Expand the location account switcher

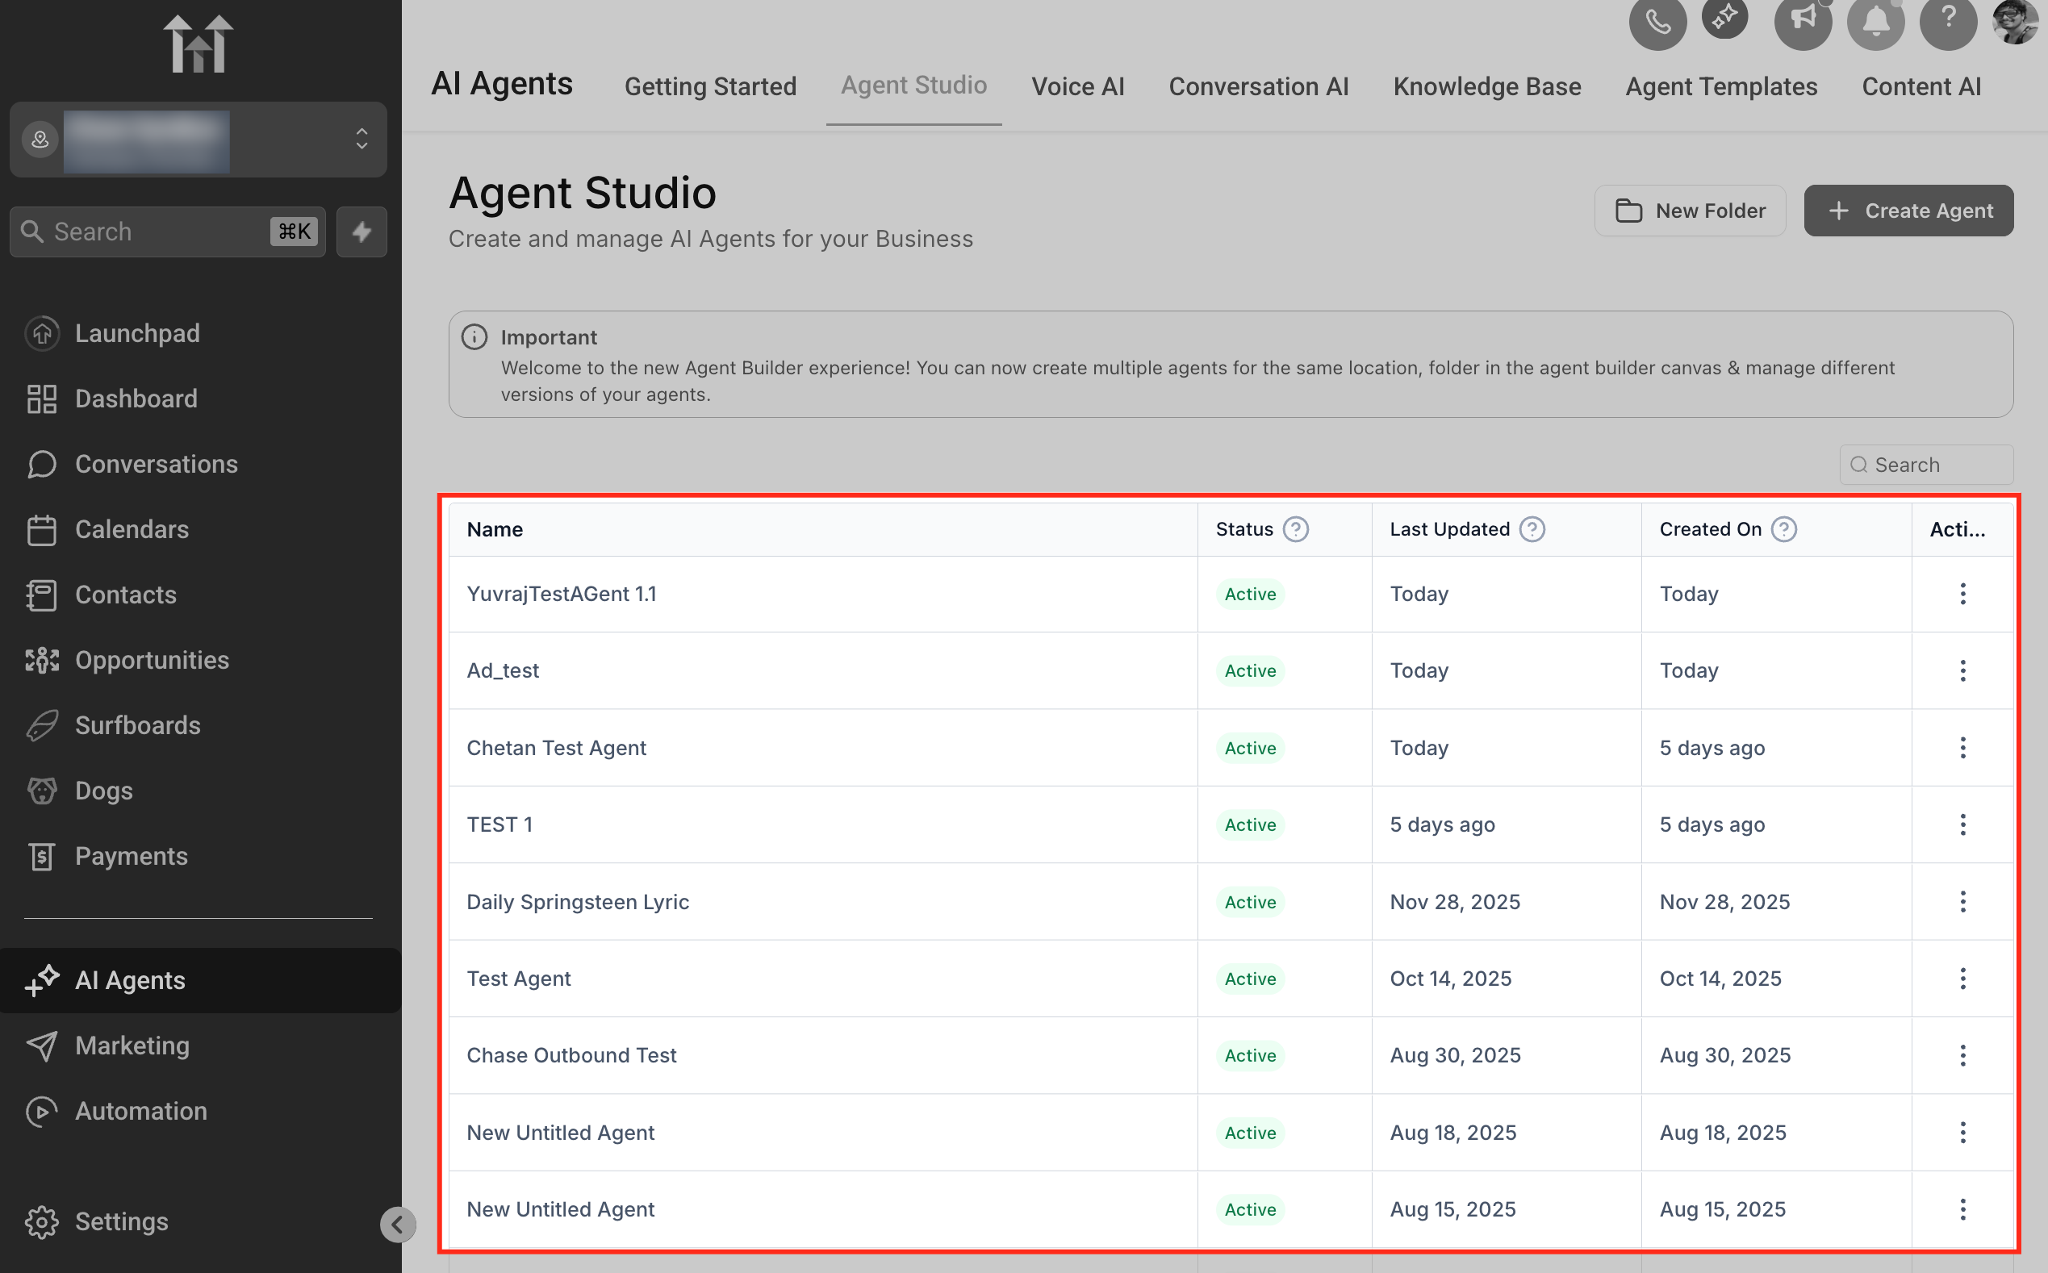[362, 139]
